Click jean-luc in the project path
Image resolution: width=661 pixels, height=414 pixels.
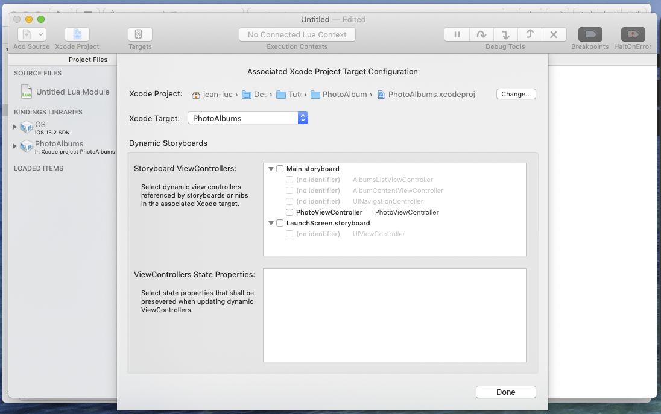pyautogui.click(x=218, y=95)
